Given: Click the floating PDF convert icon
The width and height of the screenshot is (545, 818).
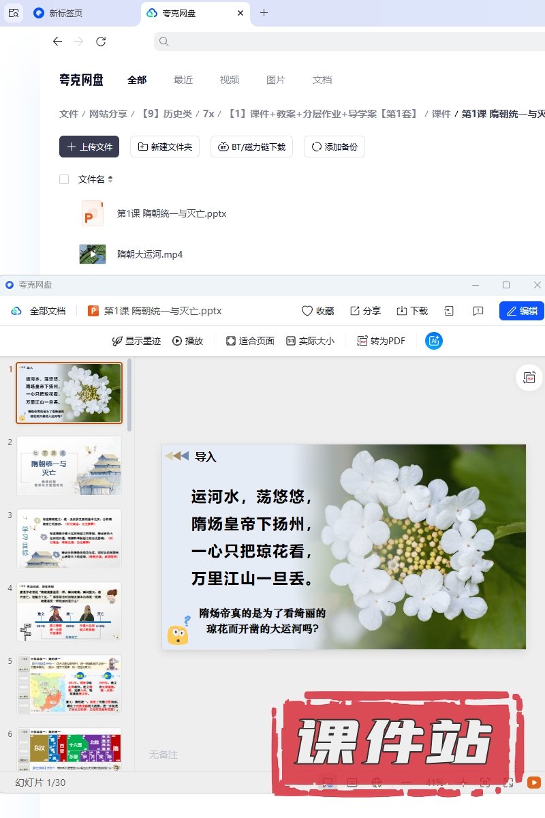Looking at the screenshot, I should pos(529,377).
